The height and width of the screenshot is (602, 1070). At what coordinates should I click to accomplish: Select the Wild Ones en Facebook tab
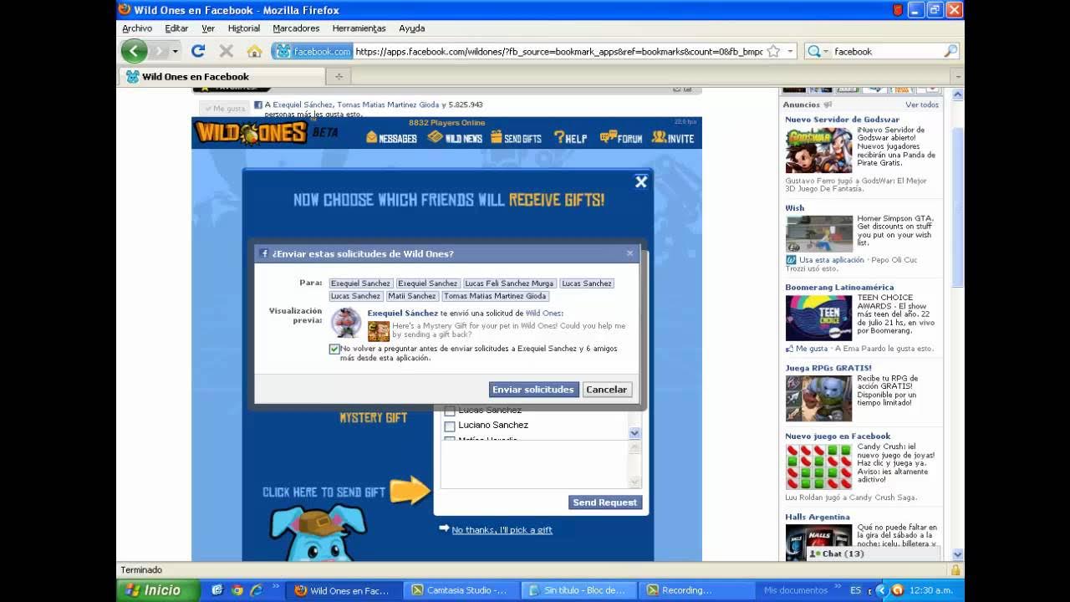(x=220, y=76)
